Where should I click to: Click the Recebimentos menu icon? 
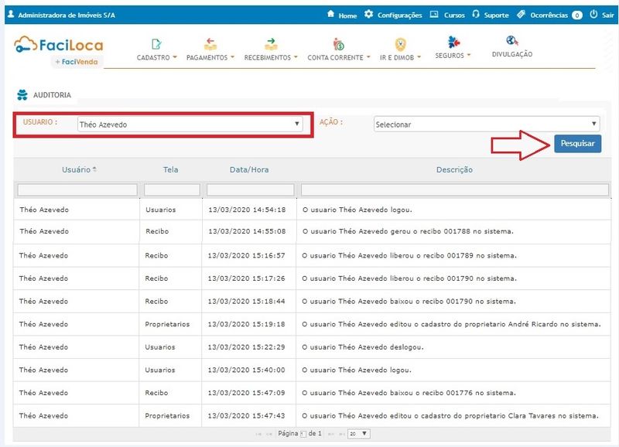point(270,44)
